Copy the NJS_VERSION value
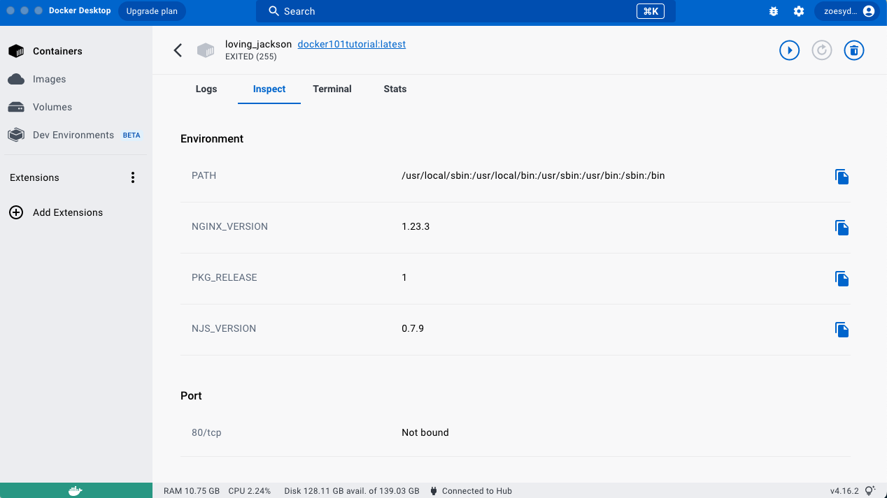This screenshot has width=887, height=498. [x=842, y=330]
